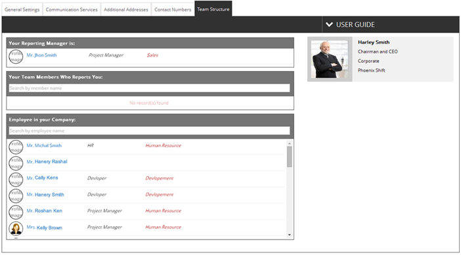Go to the Contact Numbers tab
Viewport: 461px width, 255px height.
coord(173,9)
